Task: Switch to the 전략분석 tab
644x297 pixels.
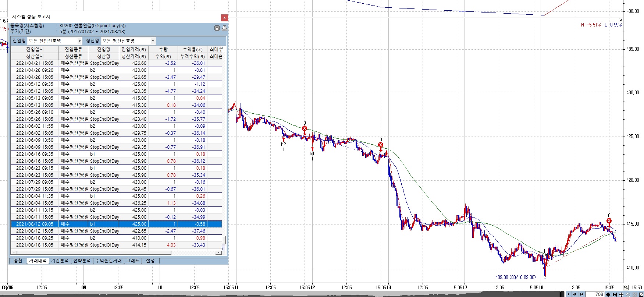Action: (82, 261)
